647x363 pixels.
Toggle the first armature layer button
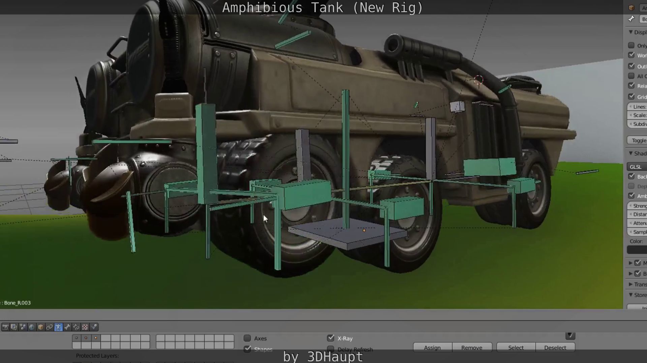(x=76, y=338)
